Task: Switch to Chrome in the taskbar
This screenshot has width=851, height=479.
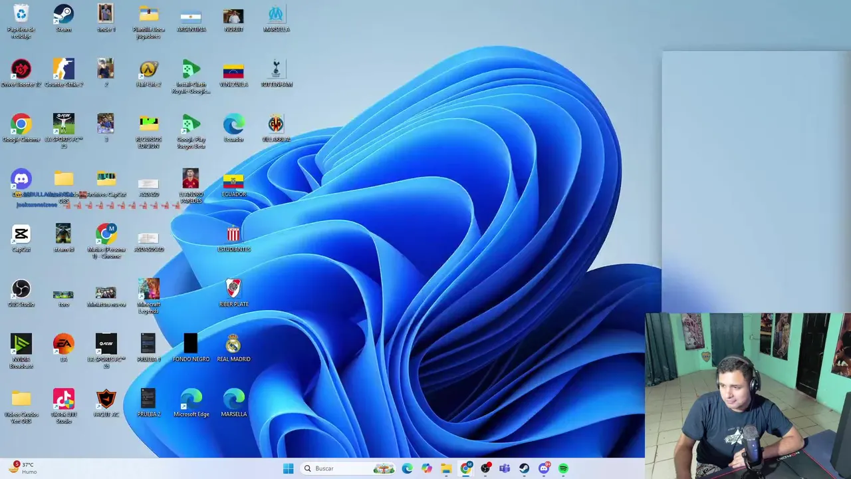Action: [x=466, y=468]
